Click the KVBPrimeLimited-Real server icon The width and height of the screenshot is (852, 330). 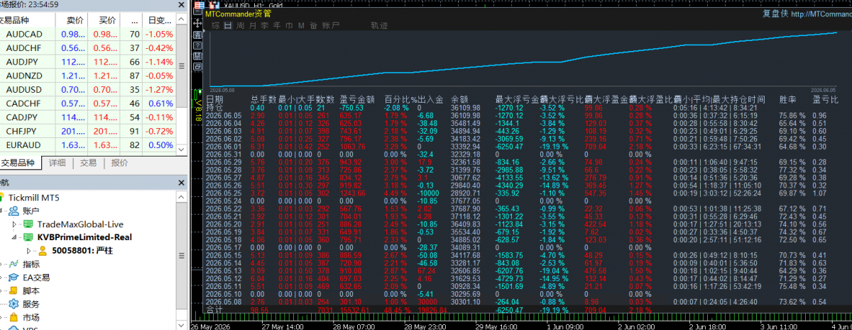(28, 237)
